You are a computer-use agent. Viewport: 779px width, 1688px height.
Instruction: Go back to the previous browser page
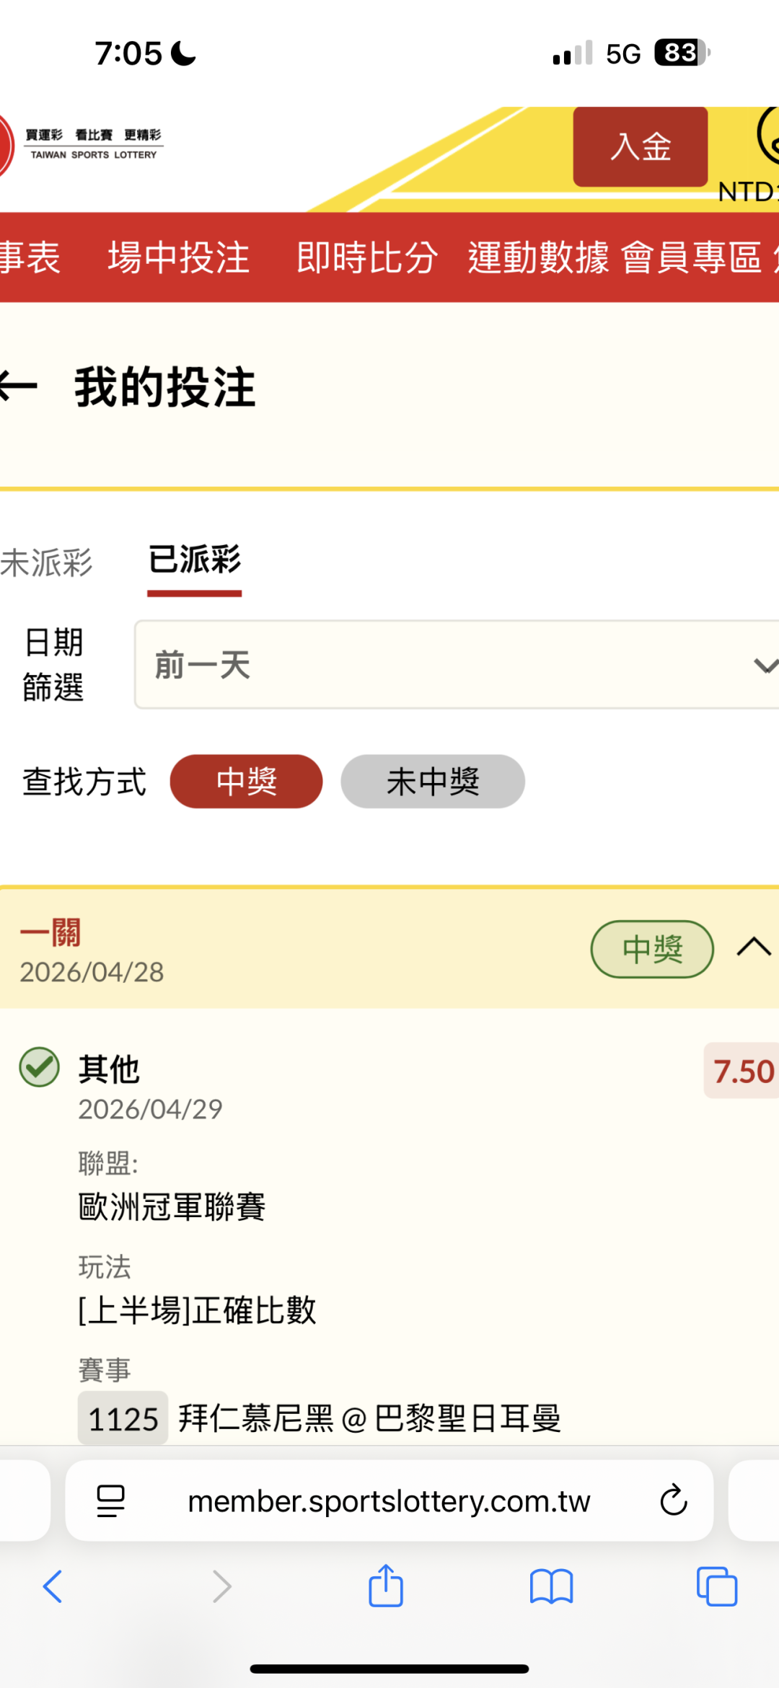(x=53, y=1586)
